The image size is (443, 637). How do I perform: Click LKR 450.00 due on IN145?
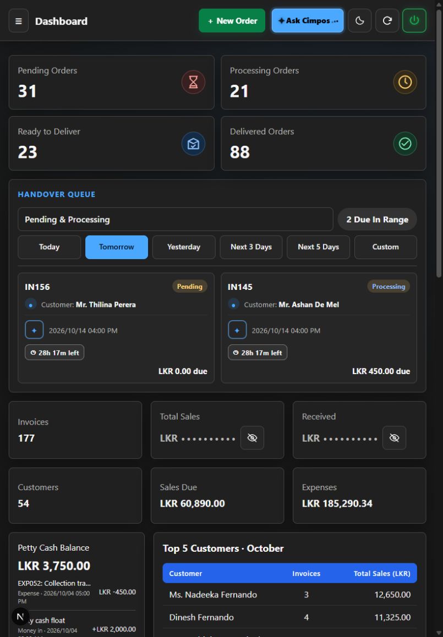click(x=381, y=371)
